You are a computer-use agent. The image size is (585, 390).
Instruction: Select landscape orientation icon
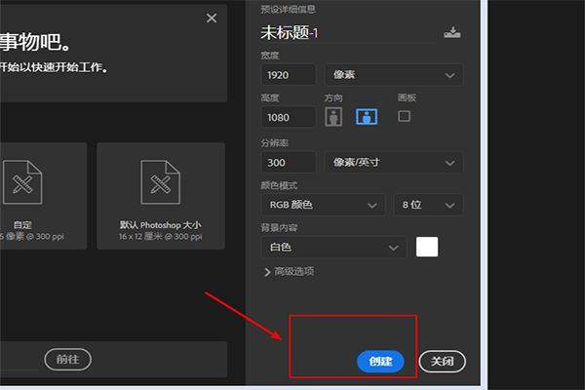(x=367, y=117)
